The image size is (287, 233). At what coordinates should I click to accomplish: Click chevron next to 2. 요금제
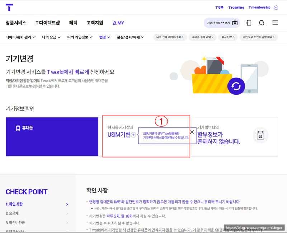pos(67,214)
